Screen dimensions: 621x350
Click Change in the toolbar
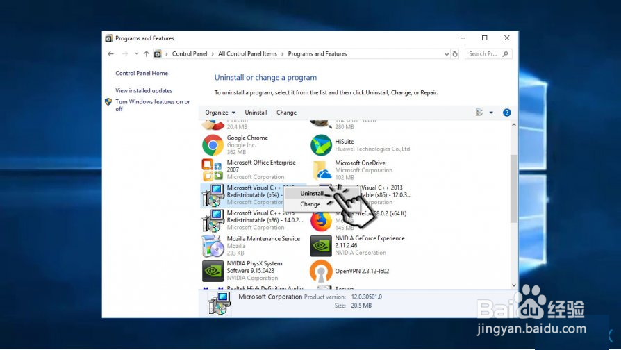286,112
